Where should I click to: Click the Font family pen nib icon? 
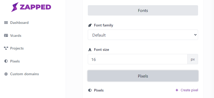click(x=90, y=25)
